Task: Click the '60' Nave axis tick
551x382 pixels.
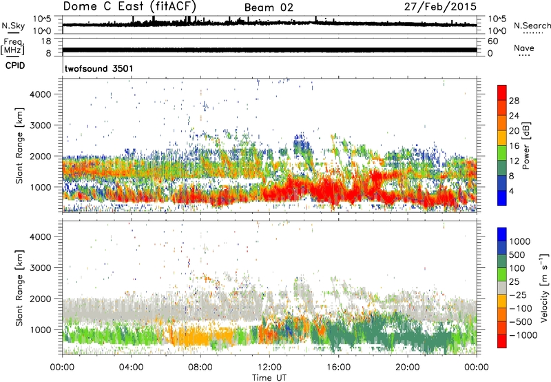Action: (492, 41)
